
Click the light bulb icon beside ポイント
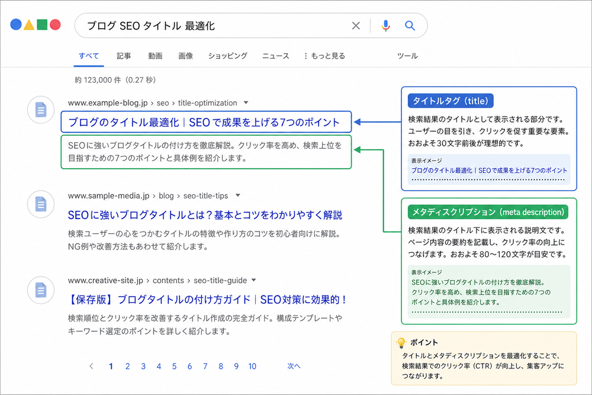click(401, 342)
